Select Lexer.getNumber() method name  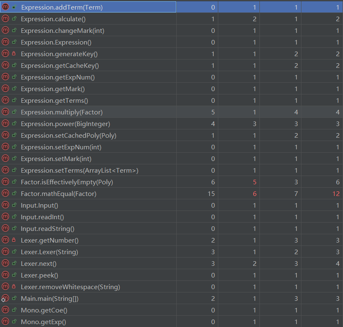pos(49,240)
